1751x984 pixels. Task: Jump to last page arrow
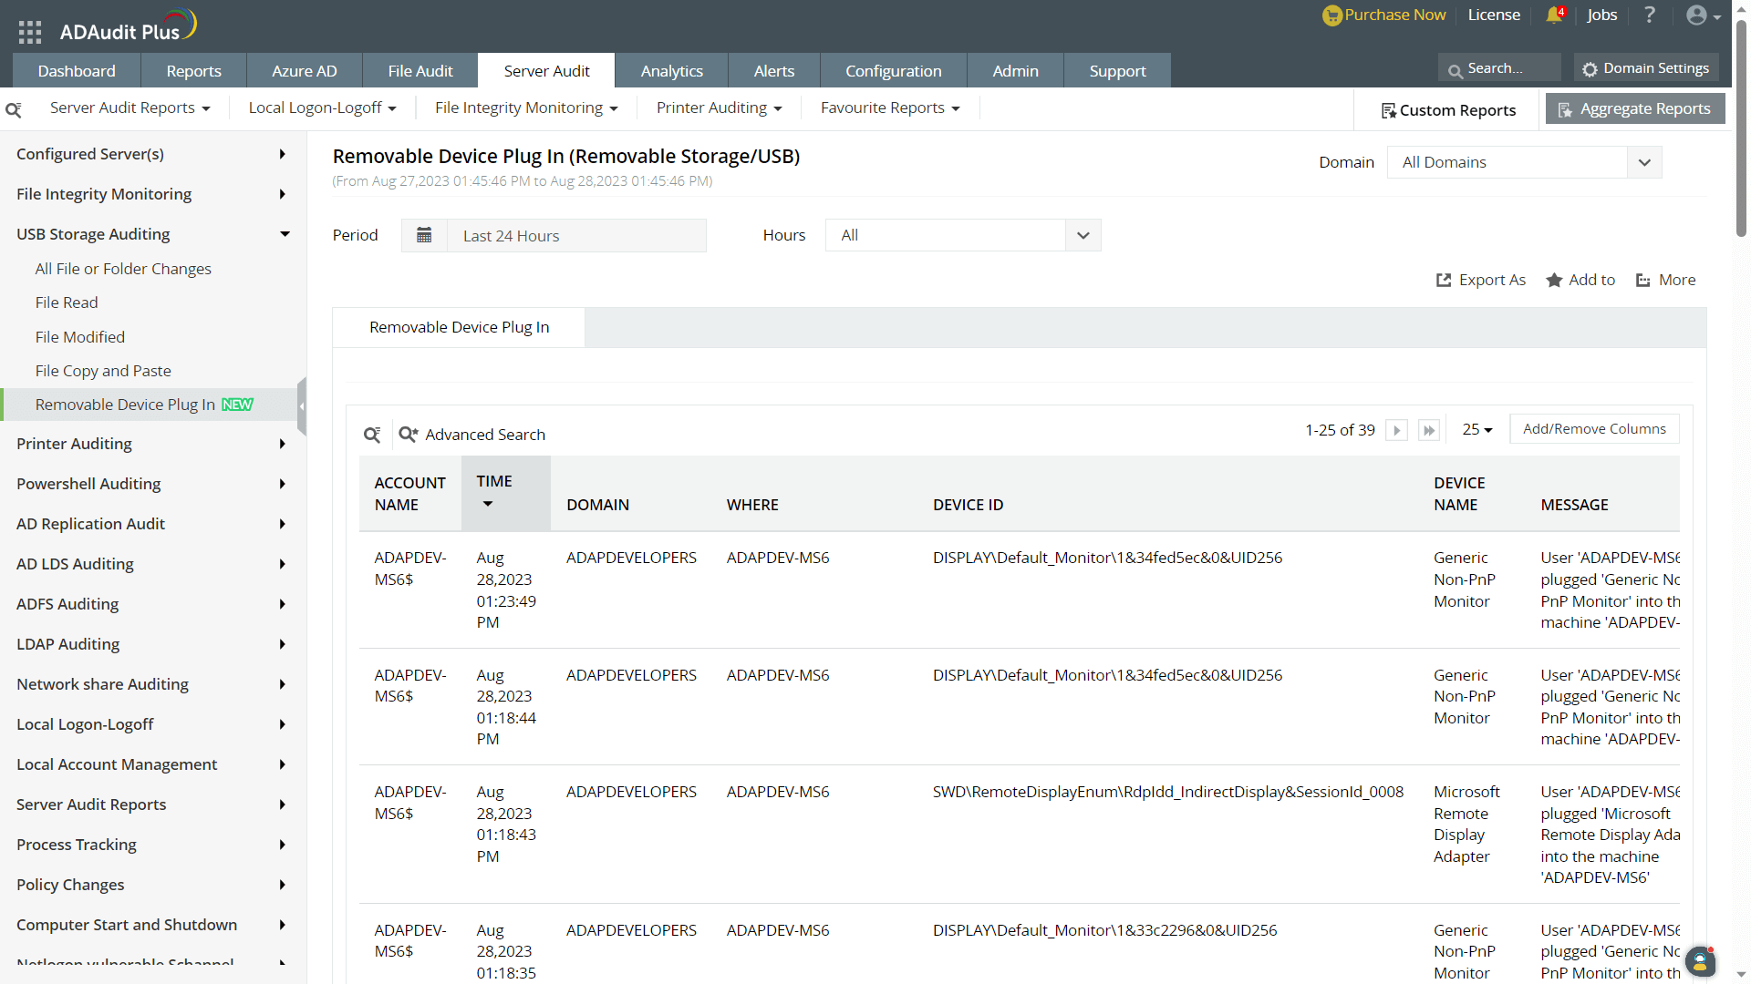point(1429,430)
